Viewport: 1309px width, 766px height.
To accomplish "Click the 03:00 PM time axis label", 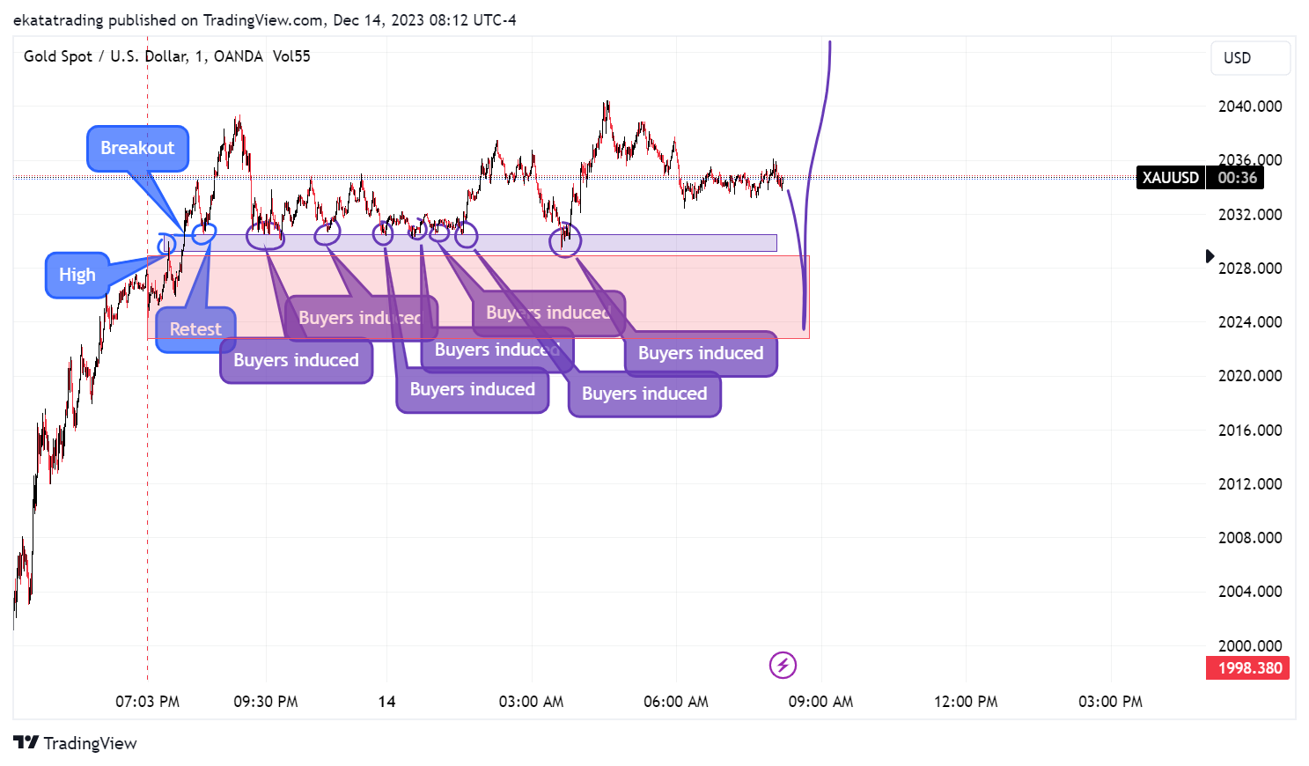I will [1110, 702].
